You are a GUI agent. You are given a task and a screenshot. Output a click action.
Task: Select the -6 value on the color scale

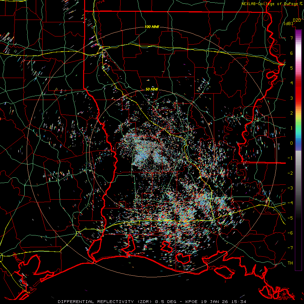tap(290, 233)
